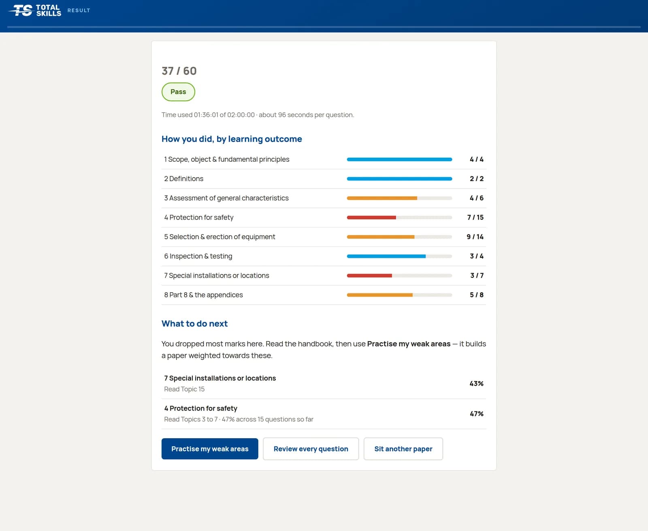
Task: Click the 4 / 4 score value
Action: tap(477, 159)
